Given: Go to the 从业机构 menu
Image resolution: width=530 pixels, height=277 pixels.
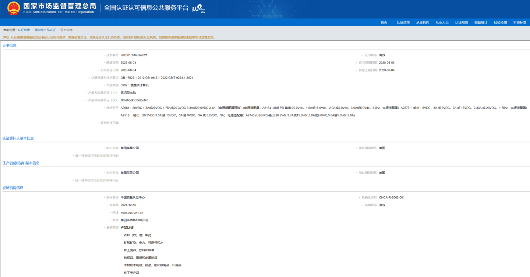Looking at the screenshot, I should [423, 22].
